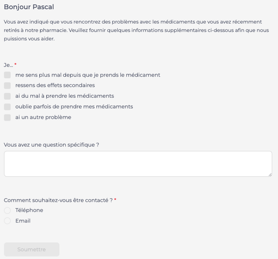The image size is (278, 259).
Task: Click 'oublie parfois de prendre mes médicaments' text
Action: 74,107
